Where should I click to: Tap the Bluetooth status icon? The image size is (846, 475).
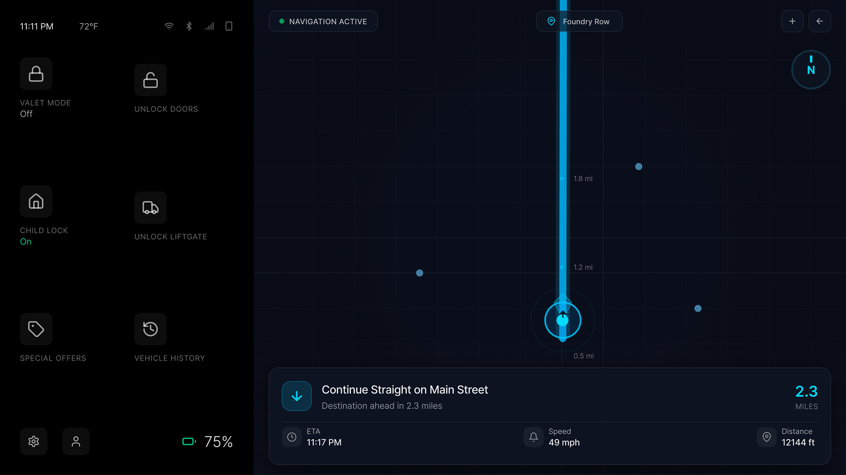pos(189,26)
